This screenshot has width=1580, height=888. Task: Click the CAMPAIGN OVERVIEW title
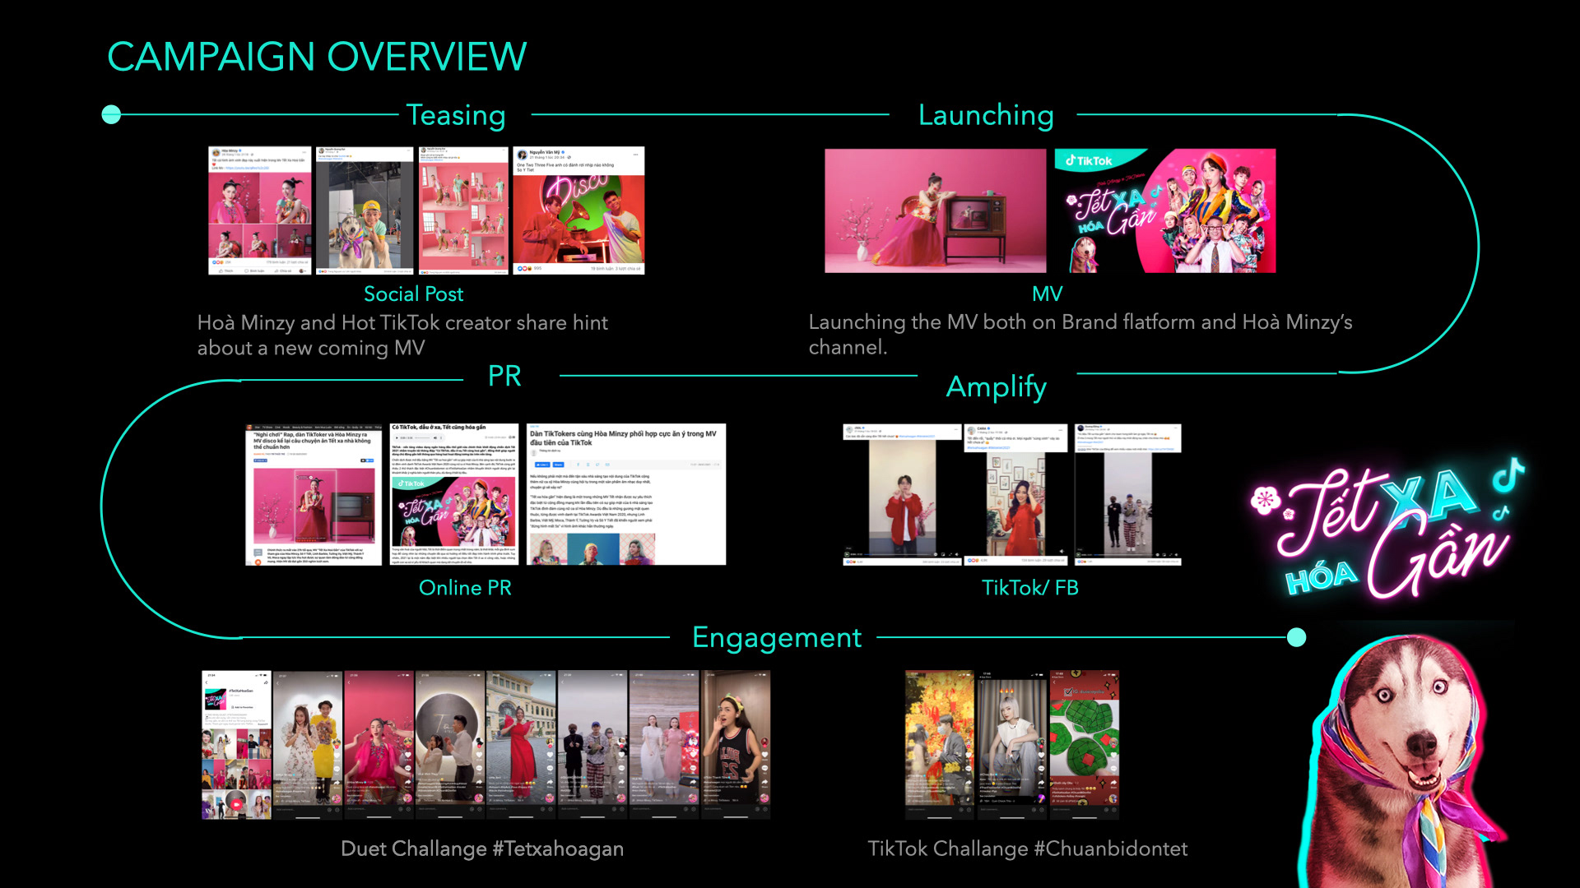(x=317, y=57)
